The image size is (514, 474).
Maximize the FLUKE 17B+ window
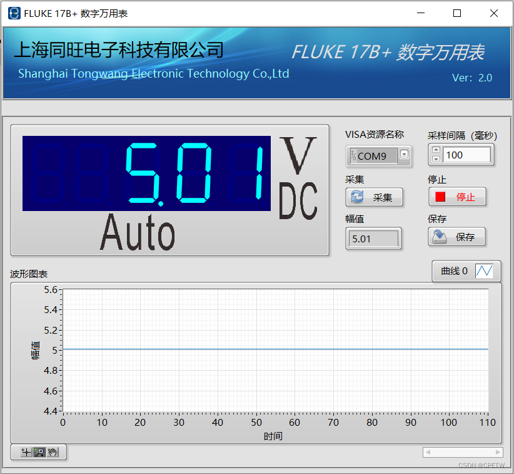click(x=457, y=13)
